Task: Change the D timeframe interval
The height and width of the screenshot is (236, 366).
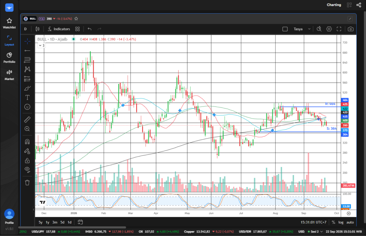Action: (x=25, y=29)
